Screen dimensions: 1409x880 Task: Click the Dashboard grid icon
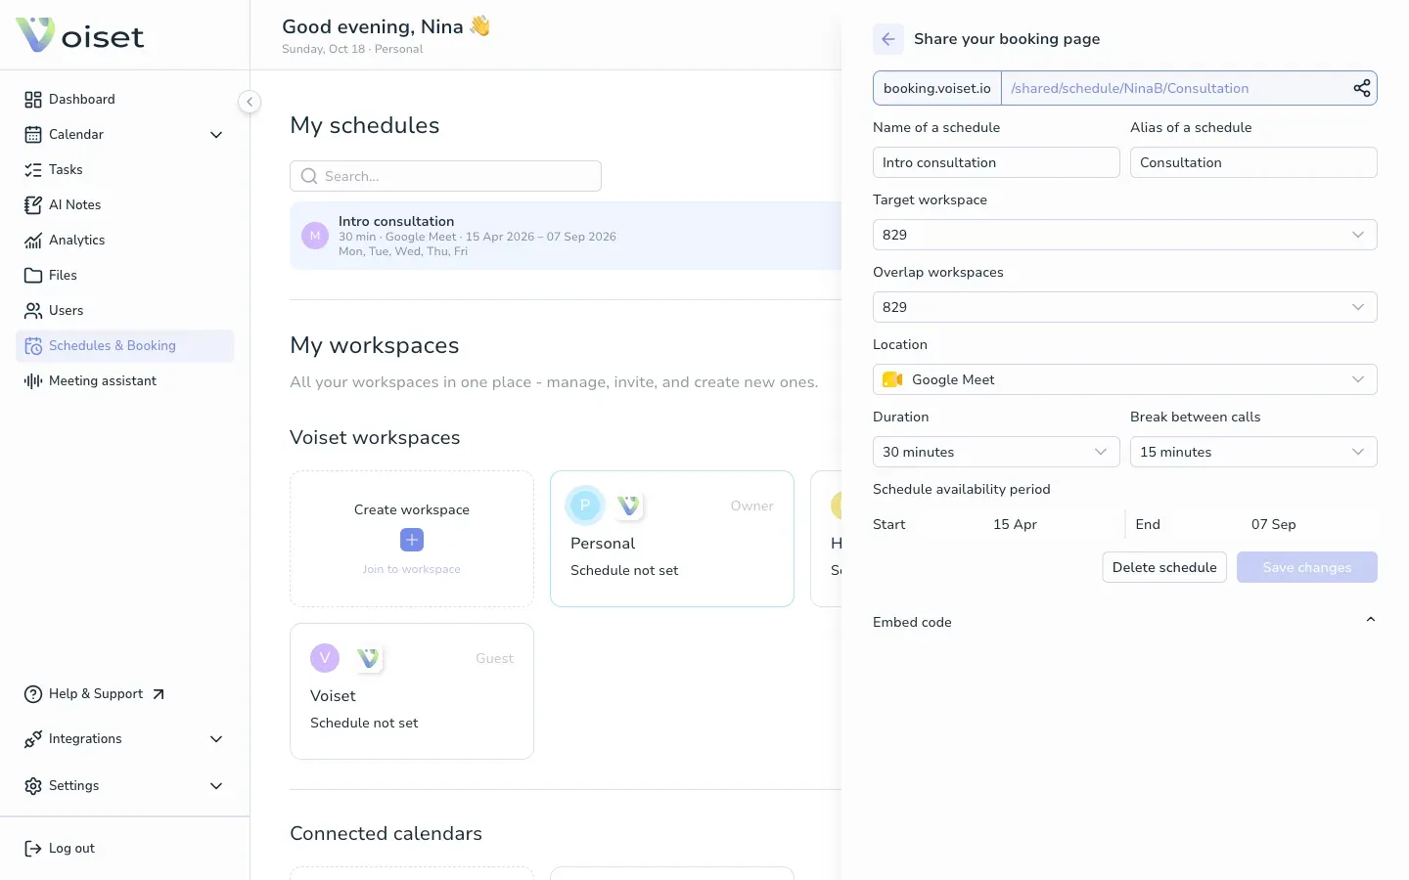pos(33,100)
